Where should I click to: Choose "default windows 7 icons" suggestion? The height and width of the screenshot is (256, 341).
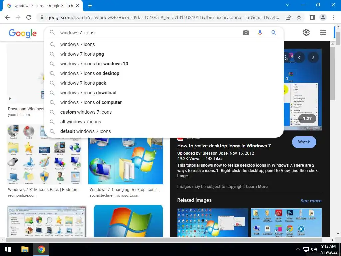click(x=164, y=131)
